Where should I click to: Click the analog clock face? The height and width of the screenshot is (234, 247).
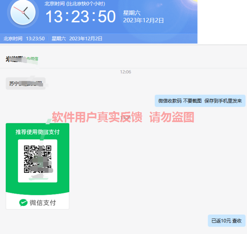pos(23,12)
